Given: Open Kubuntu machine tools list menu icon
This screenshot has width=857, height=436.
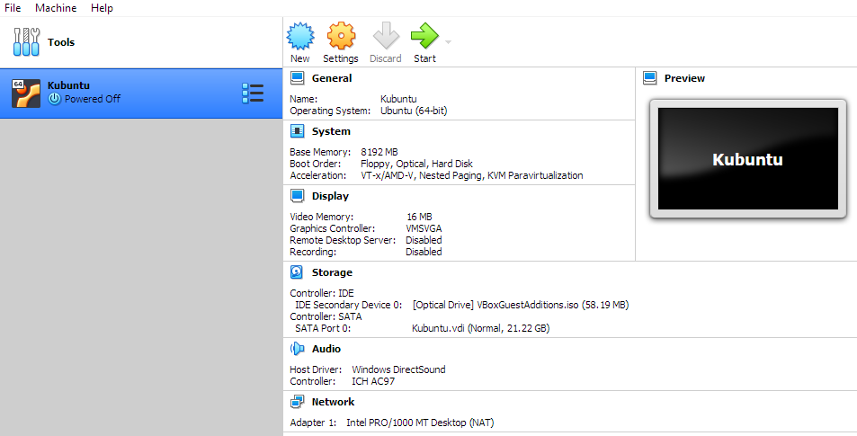Looking at the screenshot, I should [253, 93].
